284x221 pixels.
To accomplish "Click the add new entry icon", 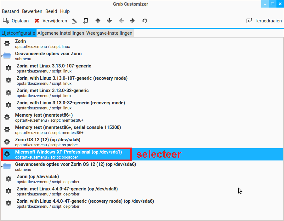I will 86,21.
